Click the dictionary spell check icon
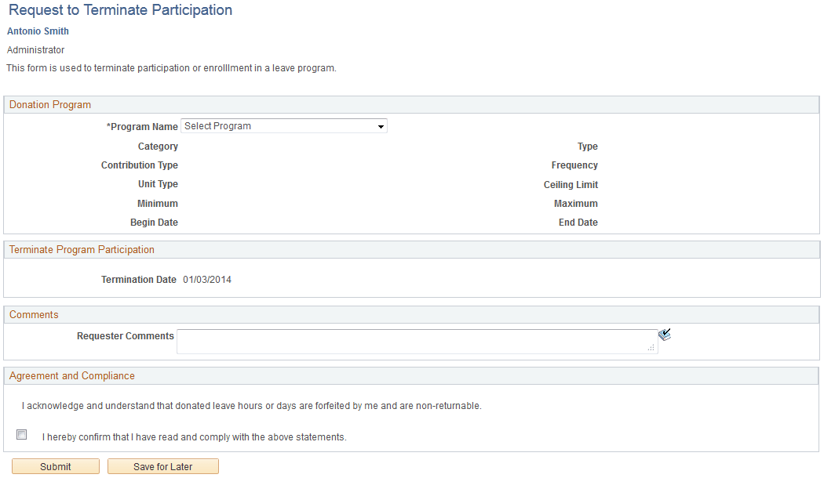Screen dimensions: 824x478 [664, 334]
